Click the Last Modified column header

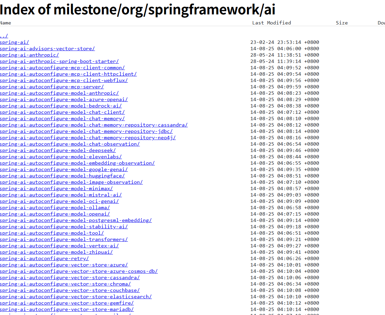click(x=271, y=23)
